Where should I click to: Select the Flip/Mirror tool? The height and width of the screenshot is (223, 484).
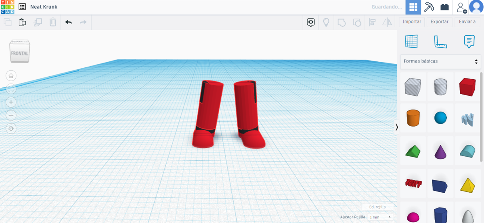387,22
